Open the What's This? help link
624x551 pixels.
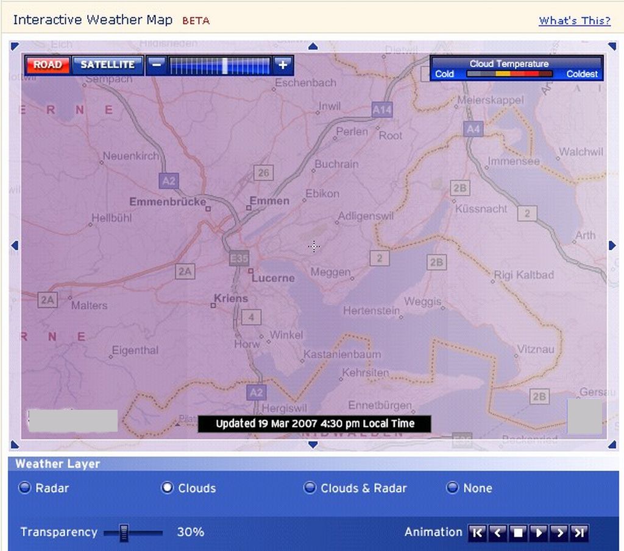pyautogui.click(x=574, y=21)
